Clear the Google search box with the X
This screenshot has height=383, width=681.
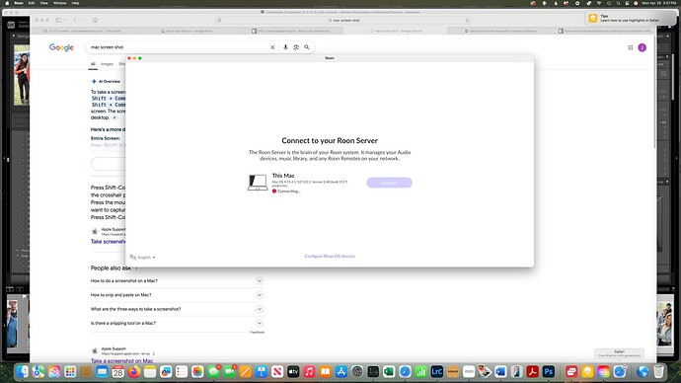pos(272,47)
